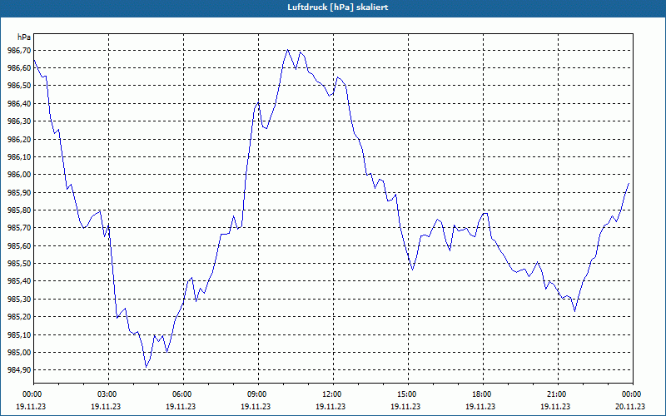Click the y-axis value 985,80
This screenshot has width=666, height=416.
point(19,210)
